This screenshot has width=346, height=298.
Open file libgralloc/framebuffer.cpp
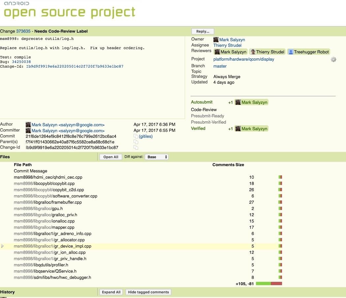click(48, 202)
